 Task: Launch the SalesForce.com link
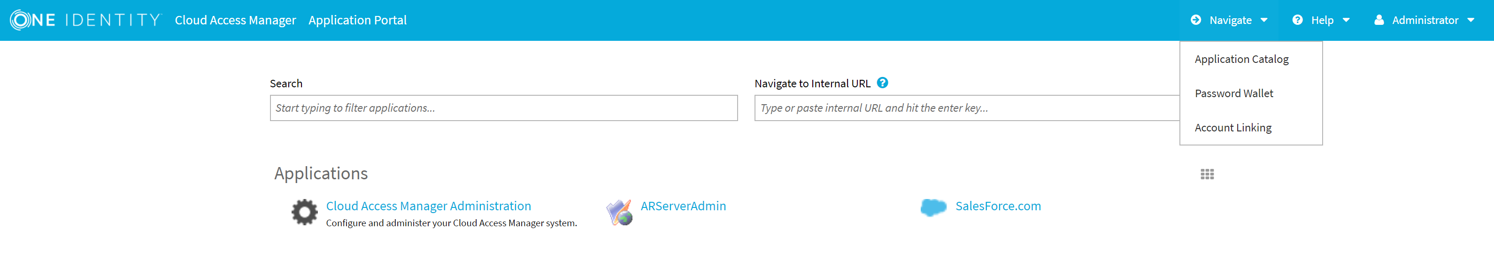coord(998,206)
